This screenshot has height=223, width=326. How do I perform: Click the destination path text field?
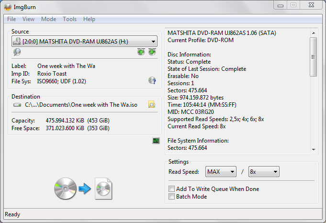point(81,104)
